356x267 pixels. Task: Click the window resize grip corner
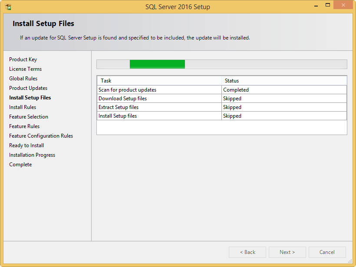pos(350,261)
